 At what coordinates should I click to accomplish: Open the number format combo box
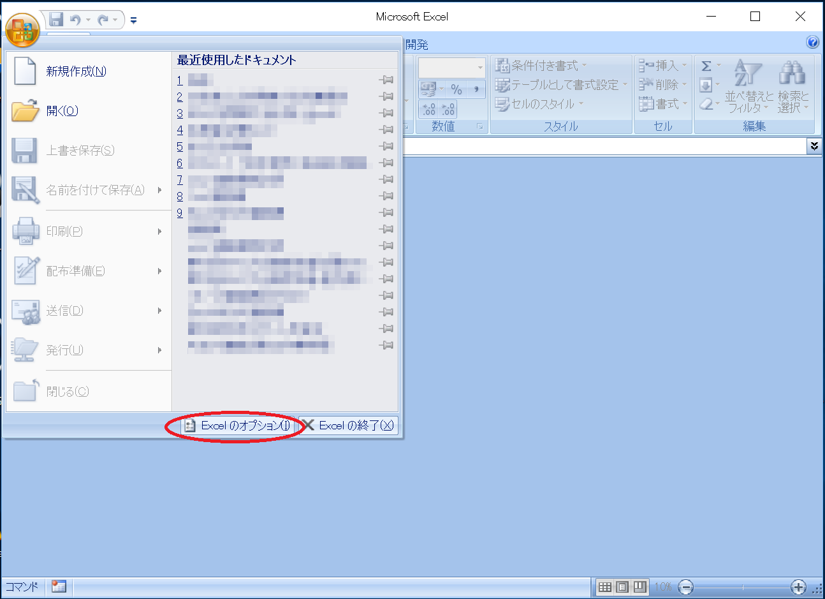(451, 68)
